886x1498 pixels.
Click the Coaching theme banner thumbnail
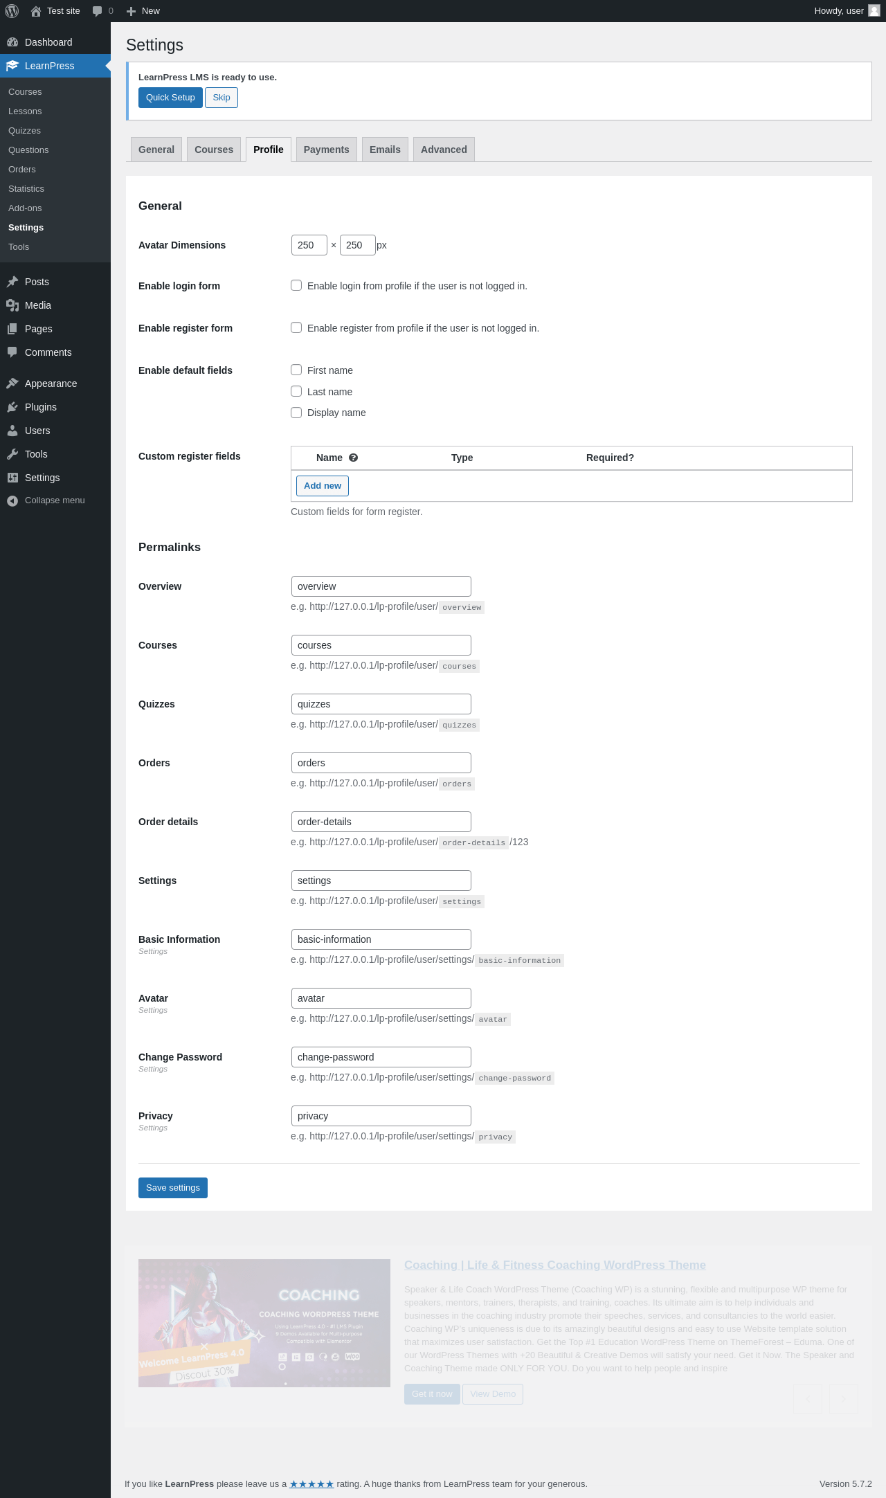[x=264, y=1323]
